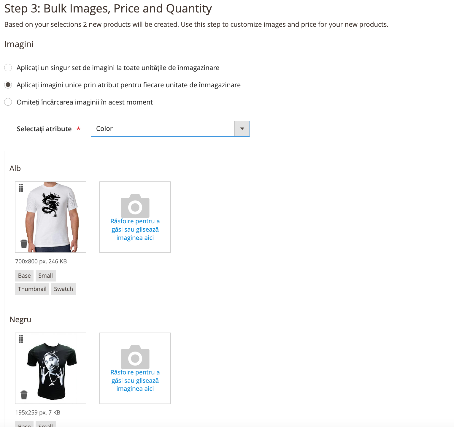The image size is (454, 427).
Task: Delete the Negru black t-shirt image
Action: [24, 395]
